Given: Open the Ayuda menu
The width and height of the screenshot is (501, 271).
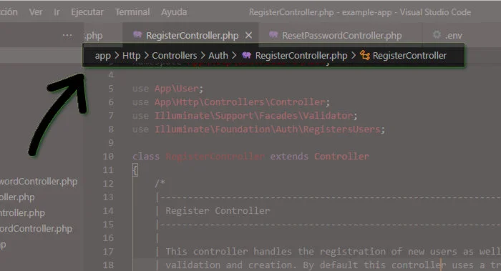Looking at the screenshot, I should coord(174,12).
